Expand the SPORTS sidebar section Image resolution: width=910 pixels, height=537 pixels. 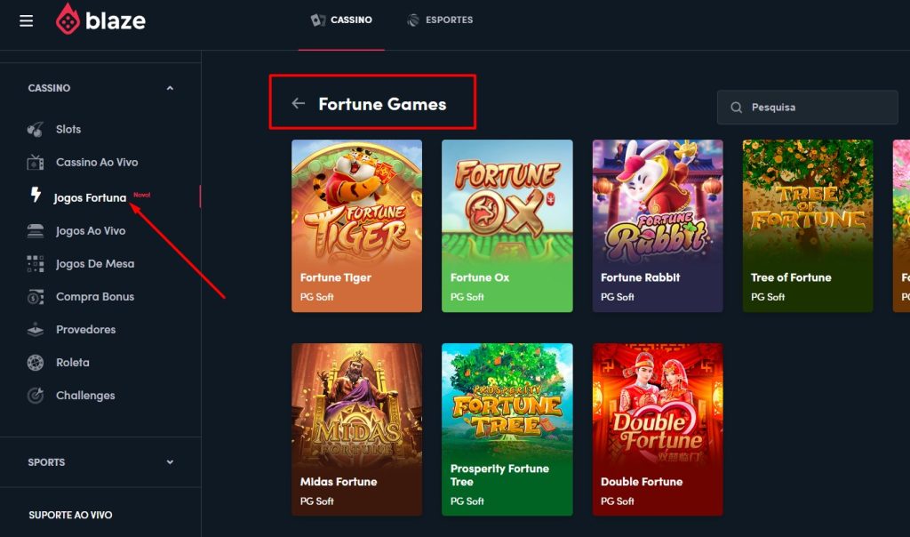(x=170, y=462)
